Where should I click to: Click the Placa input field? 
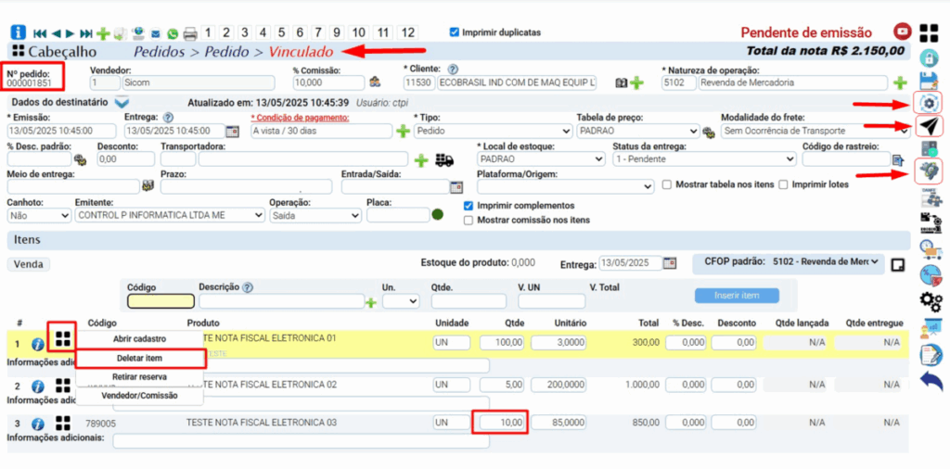[397, 215]
